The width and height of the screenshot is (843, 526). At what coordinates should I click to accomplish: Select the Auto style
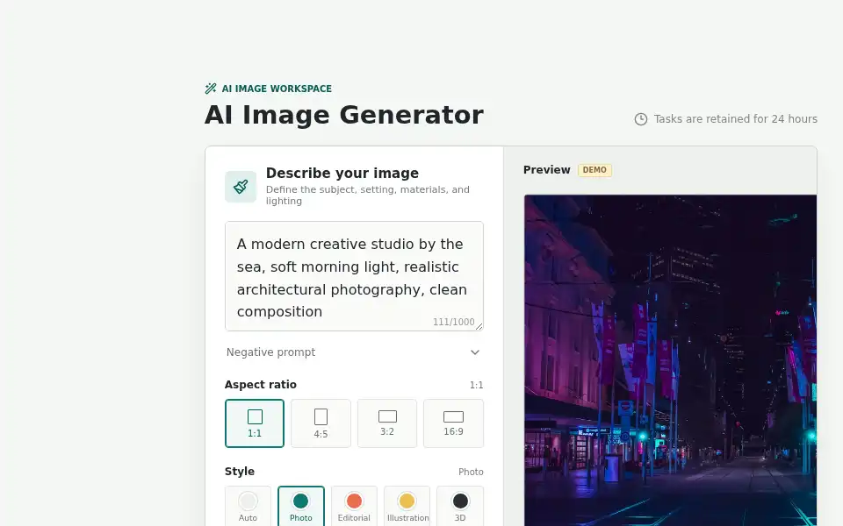point(248,506)
